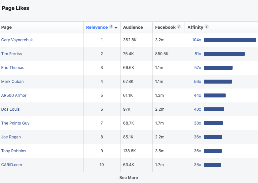The image size is (258, 183).
Task: Click the 3.2m Facebook value
Action: 160,40
